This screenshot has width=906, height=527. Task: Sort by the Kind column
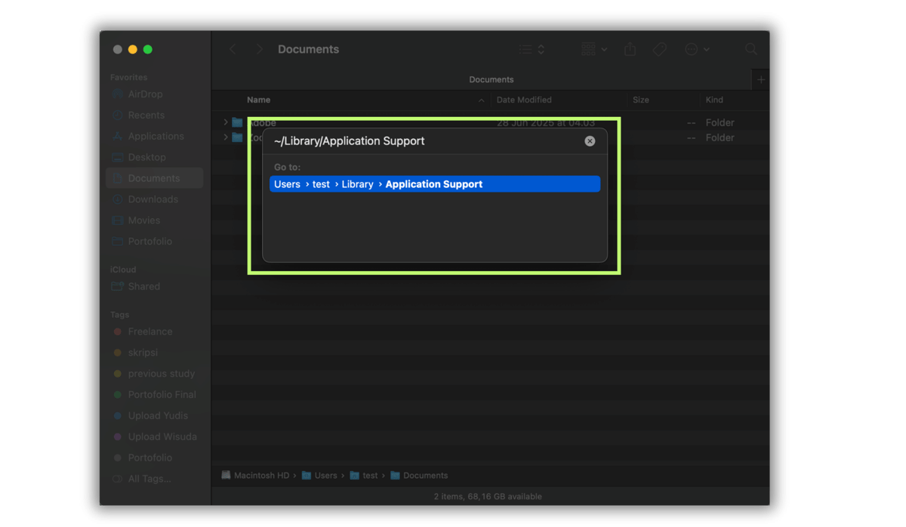pyautogui.click(x=714, y=100)
